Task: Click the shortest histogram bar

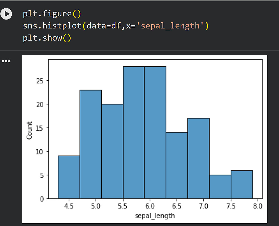Action: click(220, 187)
